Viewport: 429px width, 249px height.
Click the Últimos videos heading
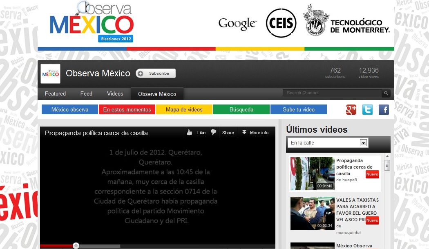tap(317, 129)
